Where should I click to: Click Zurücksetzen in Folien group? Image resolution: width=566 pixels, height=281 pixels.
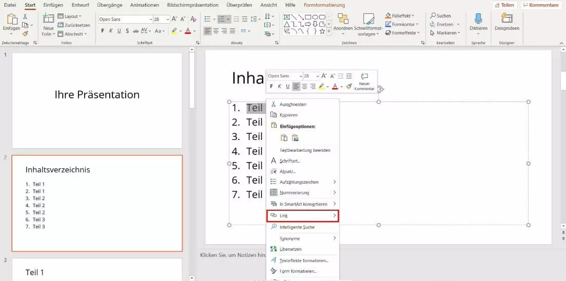click(x=74, y=25)
